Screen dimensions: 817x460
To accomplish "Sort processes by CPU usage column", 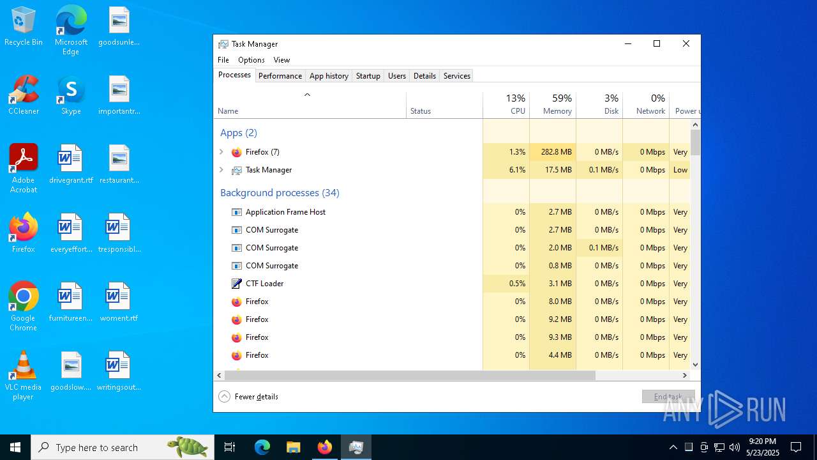I will pos(506,105).
